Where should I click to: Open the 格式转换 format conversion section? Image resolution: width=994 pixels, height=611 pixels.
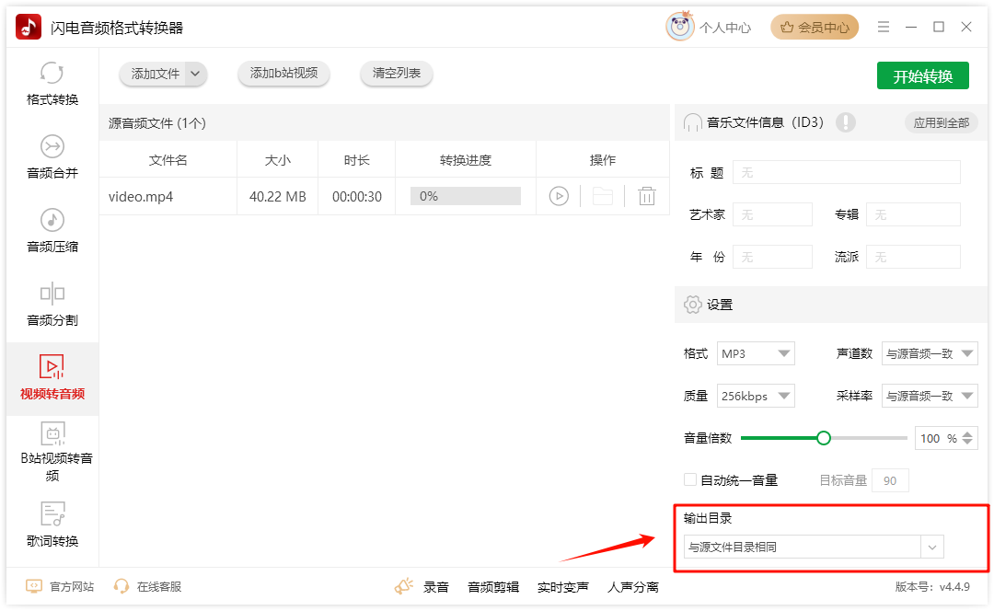[52, 84]
